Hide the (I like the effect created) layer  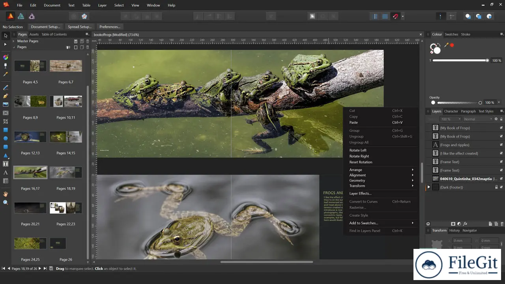(501, 153)
